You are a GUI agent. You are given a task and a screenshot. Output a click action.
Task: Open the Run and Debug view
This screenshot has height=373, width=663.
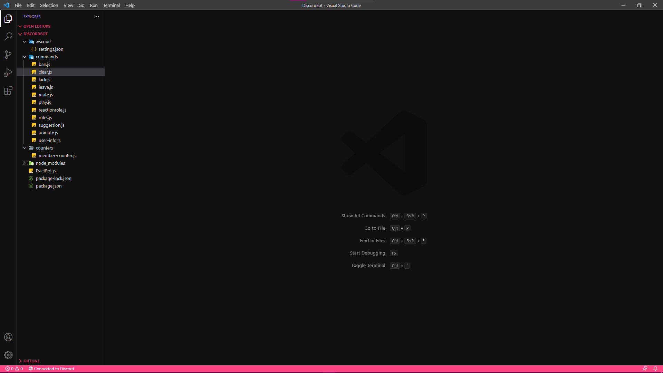point(8,73)
